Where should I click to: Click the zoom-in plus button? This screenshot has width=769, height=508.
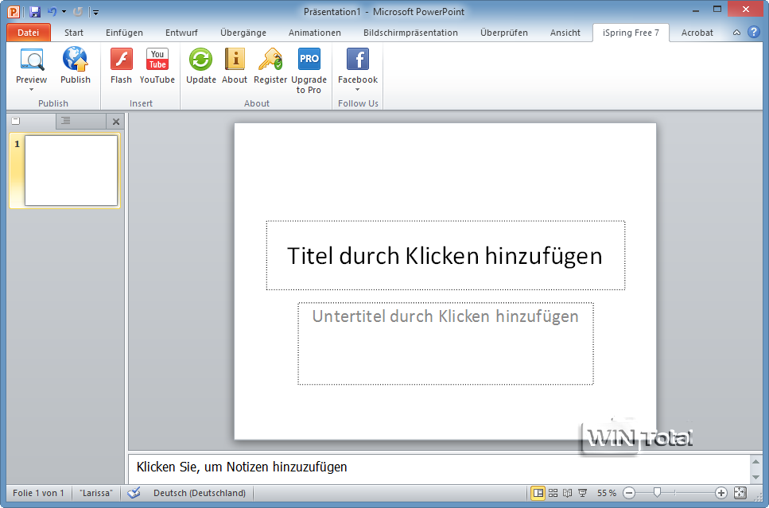(x=721, y=493)
